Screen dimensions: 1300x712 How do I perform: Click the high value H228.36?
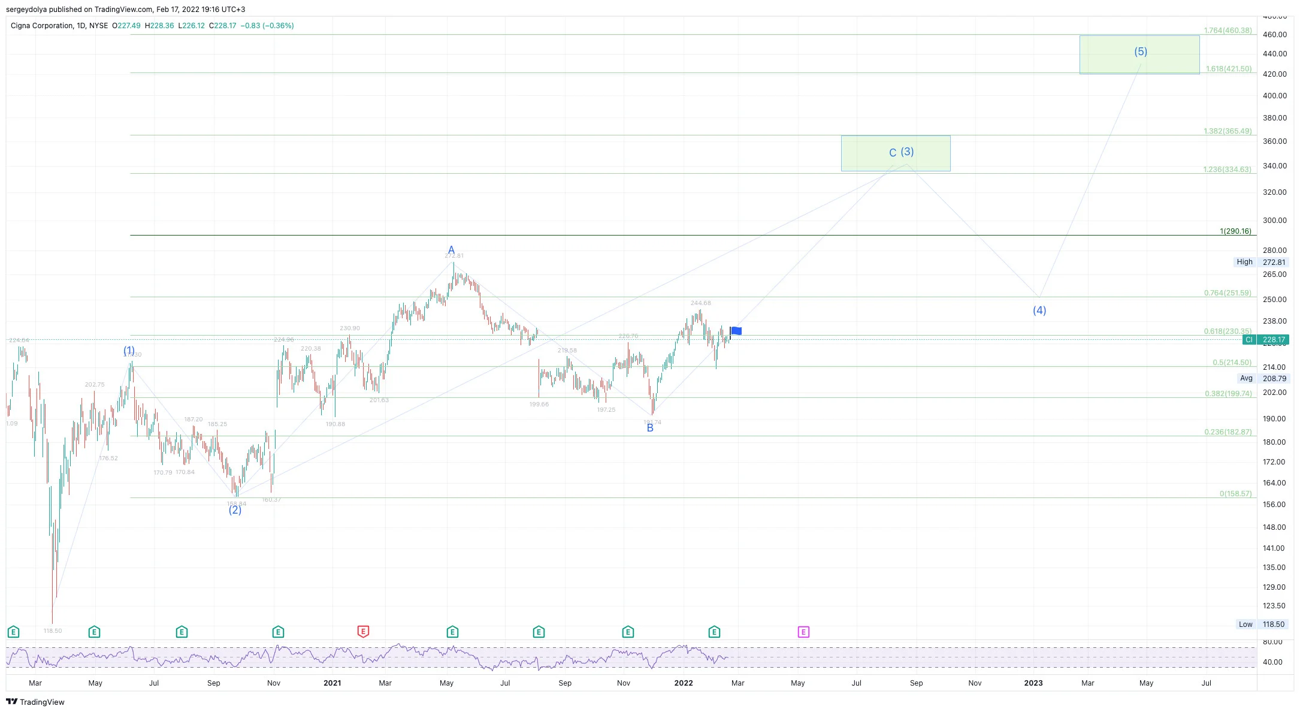[159, 26]
